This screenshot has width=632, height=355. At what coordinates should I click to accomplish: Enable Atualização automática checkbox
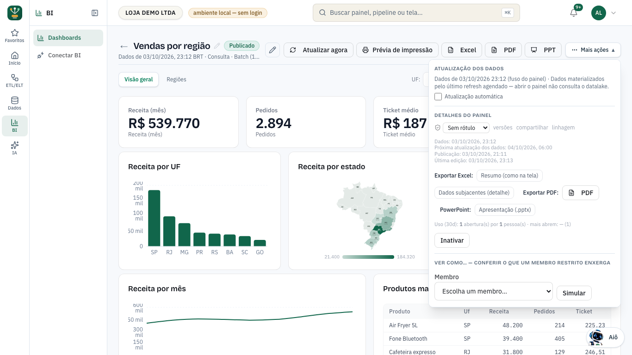[438, 97]
